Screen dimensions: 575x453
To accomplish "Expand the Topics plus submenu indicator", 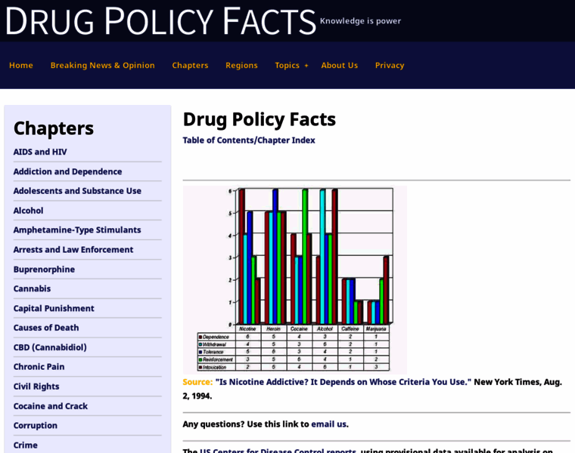I will (306, 66).
